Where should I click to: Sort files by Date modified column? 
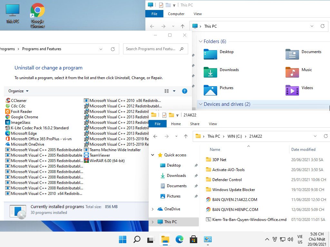click(x=303, y=150)
